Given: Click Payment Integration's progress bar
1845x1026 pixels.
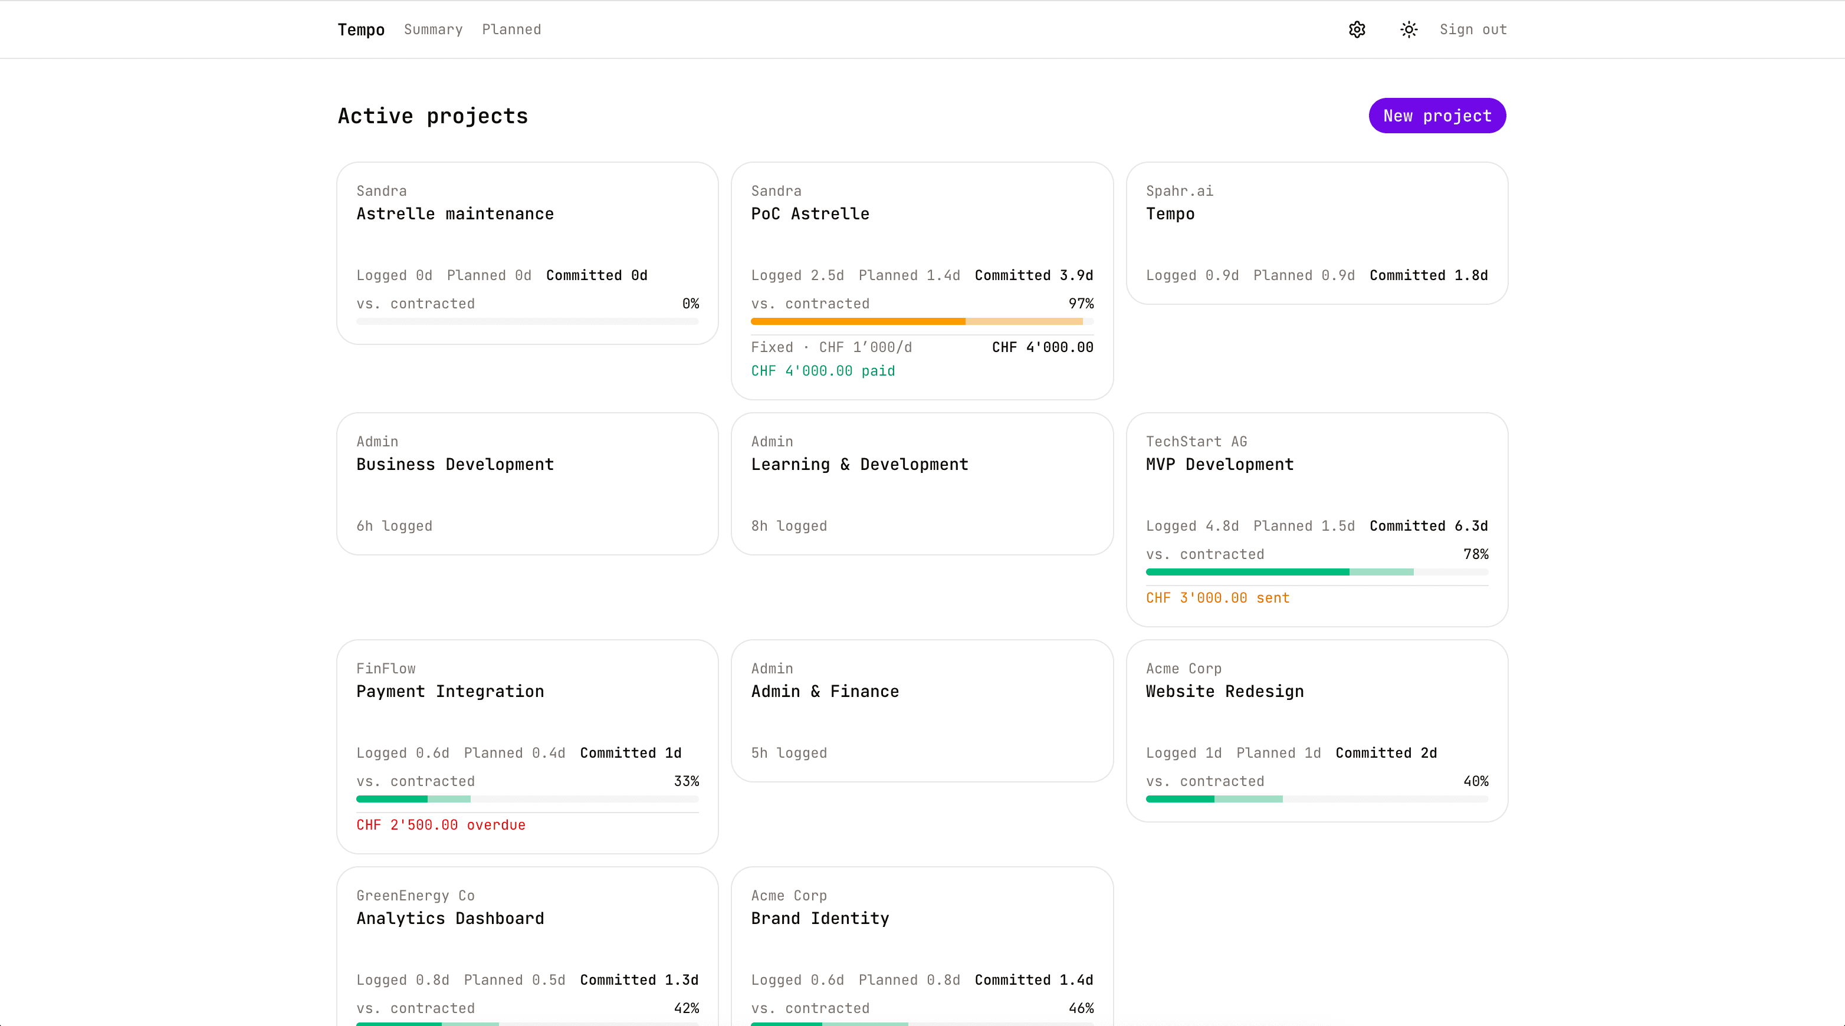Looking at the screenshot, I should [527, 799].
